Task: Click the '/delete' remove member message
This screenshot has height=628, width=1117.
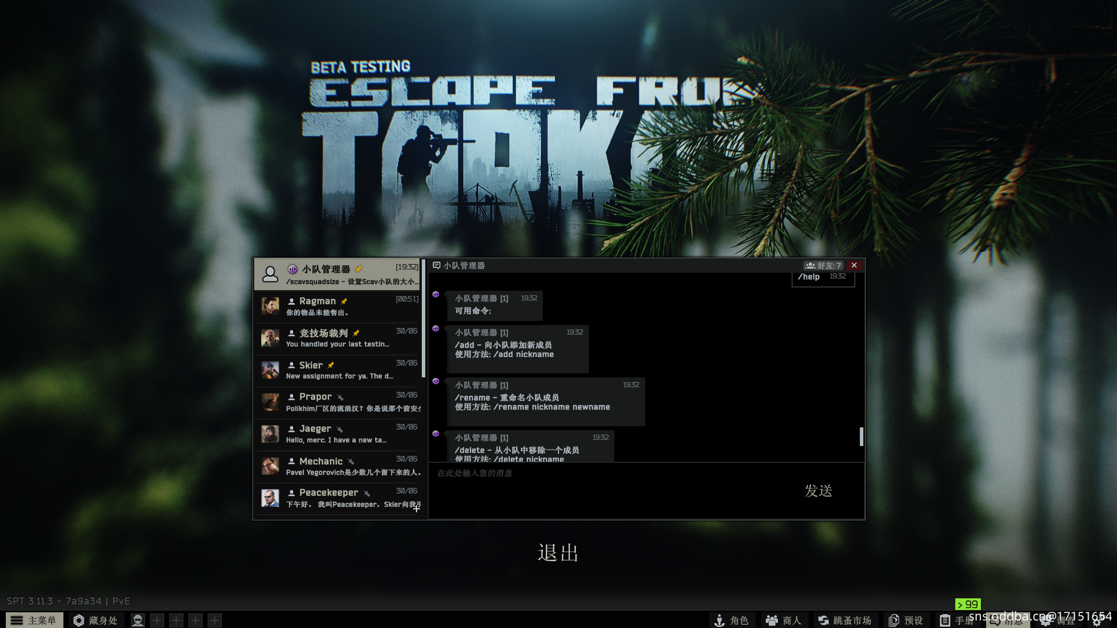Action: (531, 446)
